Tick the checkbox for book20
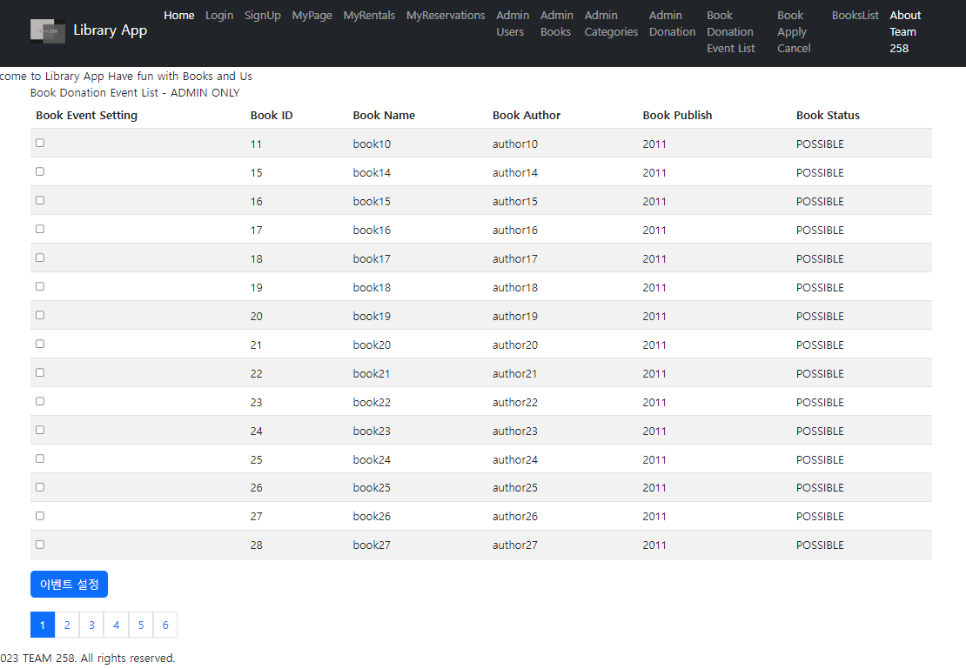The width and height of the screenshot is (966, 669). tap(40, 344)
